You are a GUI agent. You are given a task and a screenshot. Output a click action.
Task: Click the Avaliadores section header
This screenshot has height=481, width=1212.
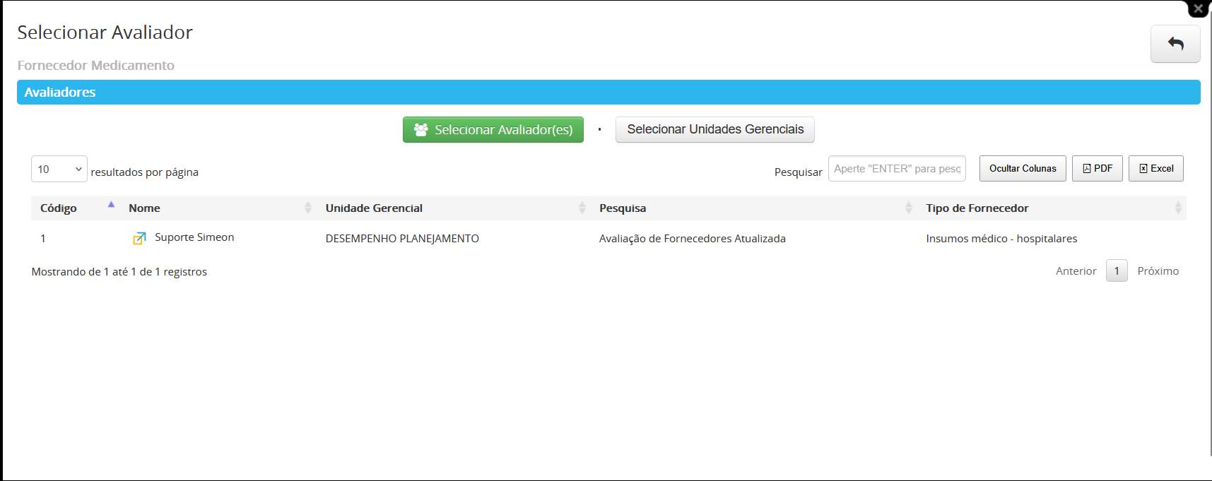point(61,93)
